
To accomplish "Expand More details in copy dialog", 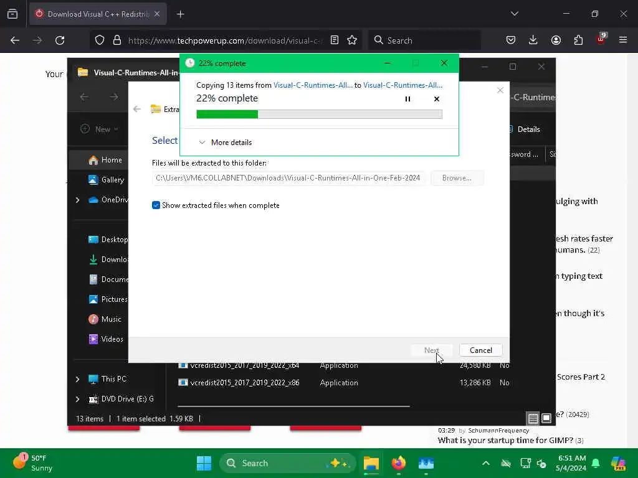I will tap(226, 143).
